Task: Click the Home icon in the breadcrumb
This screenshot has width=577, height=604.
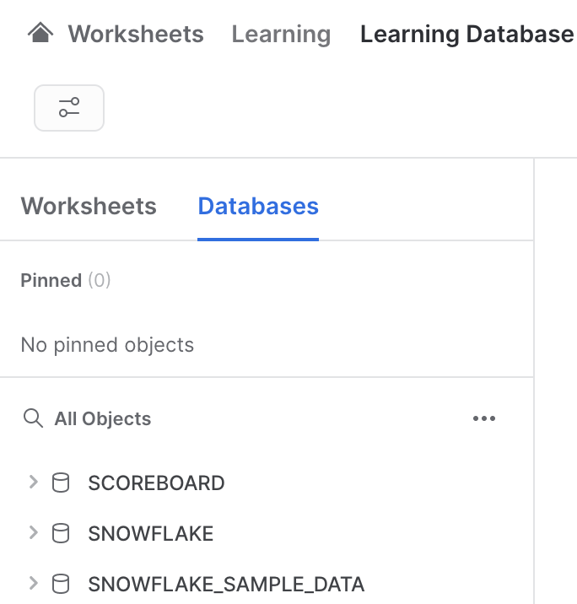Action: pyautogui.click(x=40, y=34)
